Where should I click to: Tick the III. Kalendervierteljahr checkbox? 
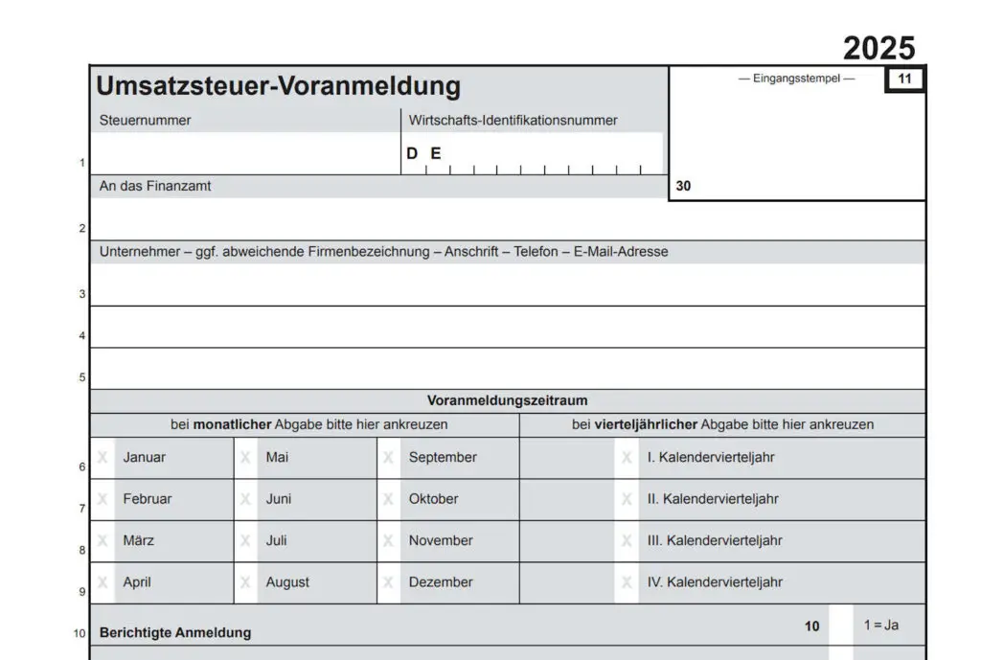coord(627,541)
